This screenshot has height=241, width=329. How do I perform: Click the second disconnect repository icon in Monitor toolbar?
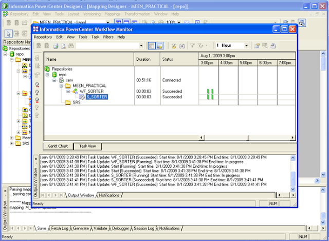[47, 46]
